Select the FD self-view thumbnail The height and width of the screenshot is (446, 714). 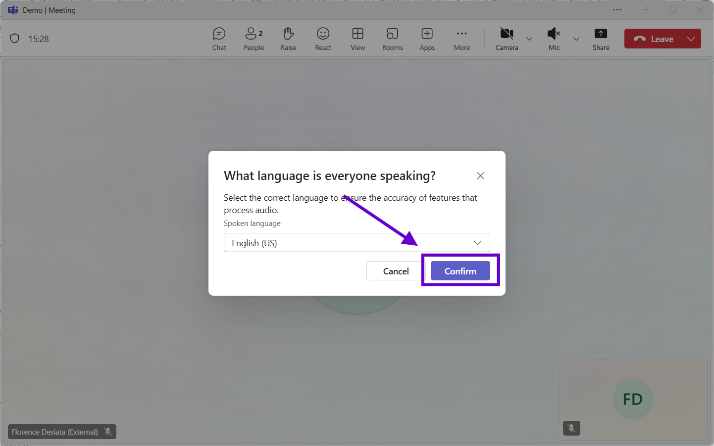pyautogui.click(x=633, y=399)
